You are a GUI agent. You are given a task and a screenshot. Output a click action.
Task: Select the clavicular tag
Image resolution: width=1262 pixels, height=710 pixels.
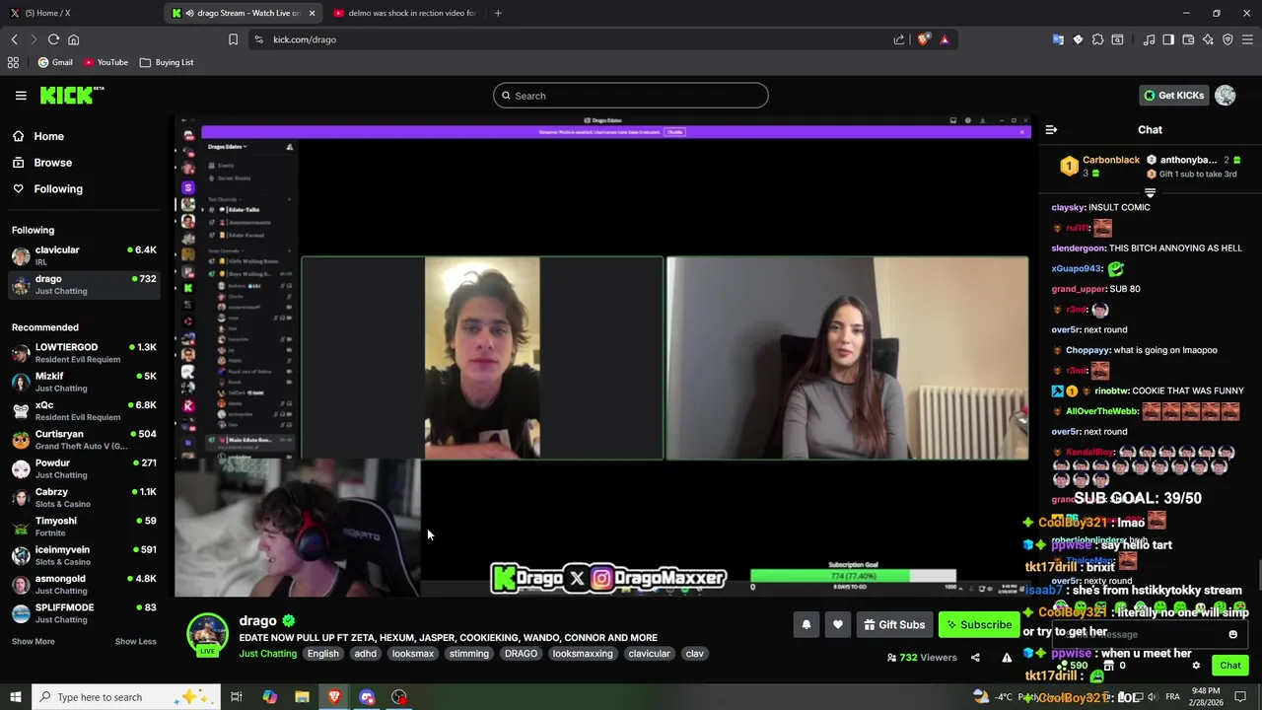(649, 654)
